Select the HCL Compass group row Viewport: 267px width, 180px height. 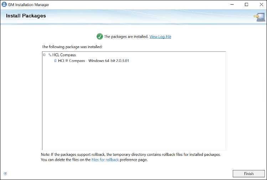click(64, 55)
